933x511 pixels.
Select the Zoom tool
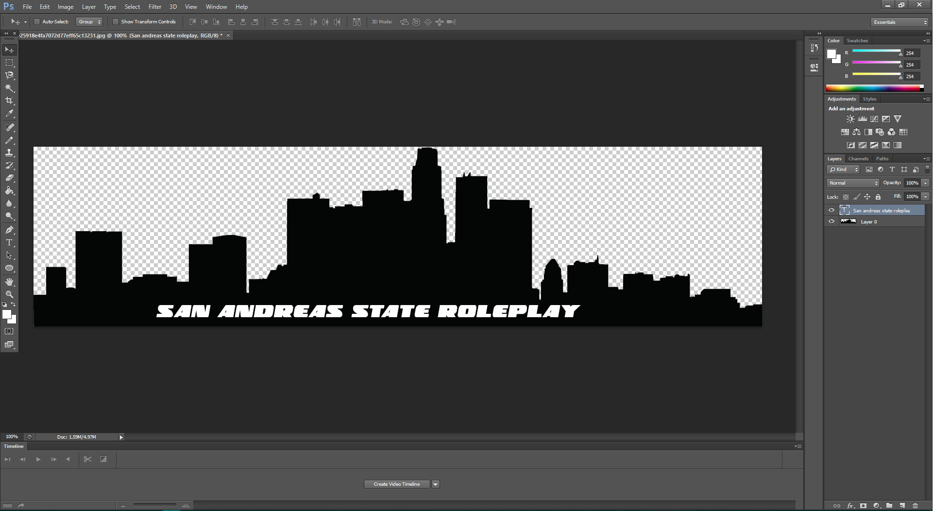[x=9, y=294]
